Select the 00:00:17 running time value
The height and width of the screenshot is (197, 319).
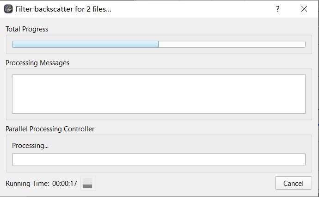tap(65, 184)
